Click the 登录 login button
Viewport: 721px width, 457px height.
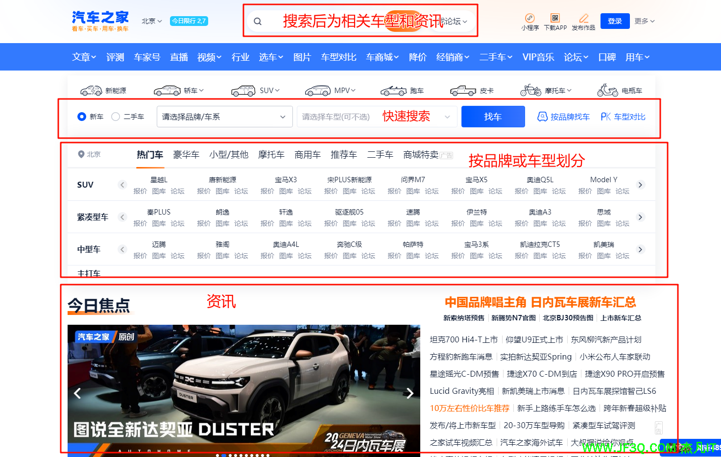tap(615, 21)
